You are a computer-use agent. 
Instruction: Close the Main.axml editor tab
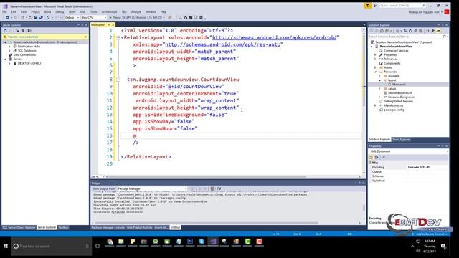point(113,25)
